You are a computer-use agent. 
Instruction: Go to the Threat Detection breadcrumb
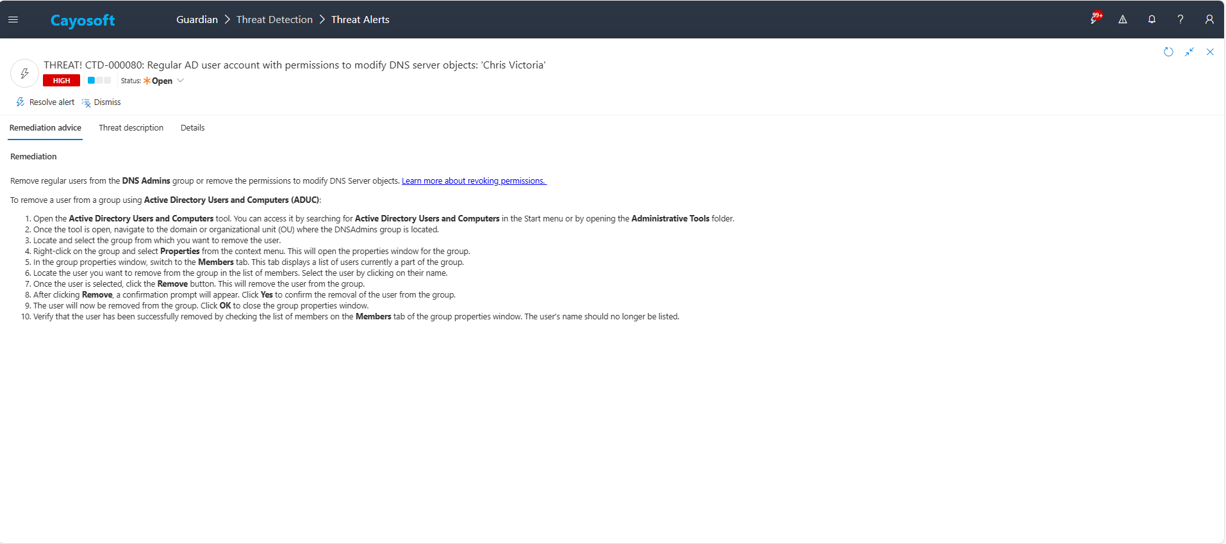click(x=274, y=20)
